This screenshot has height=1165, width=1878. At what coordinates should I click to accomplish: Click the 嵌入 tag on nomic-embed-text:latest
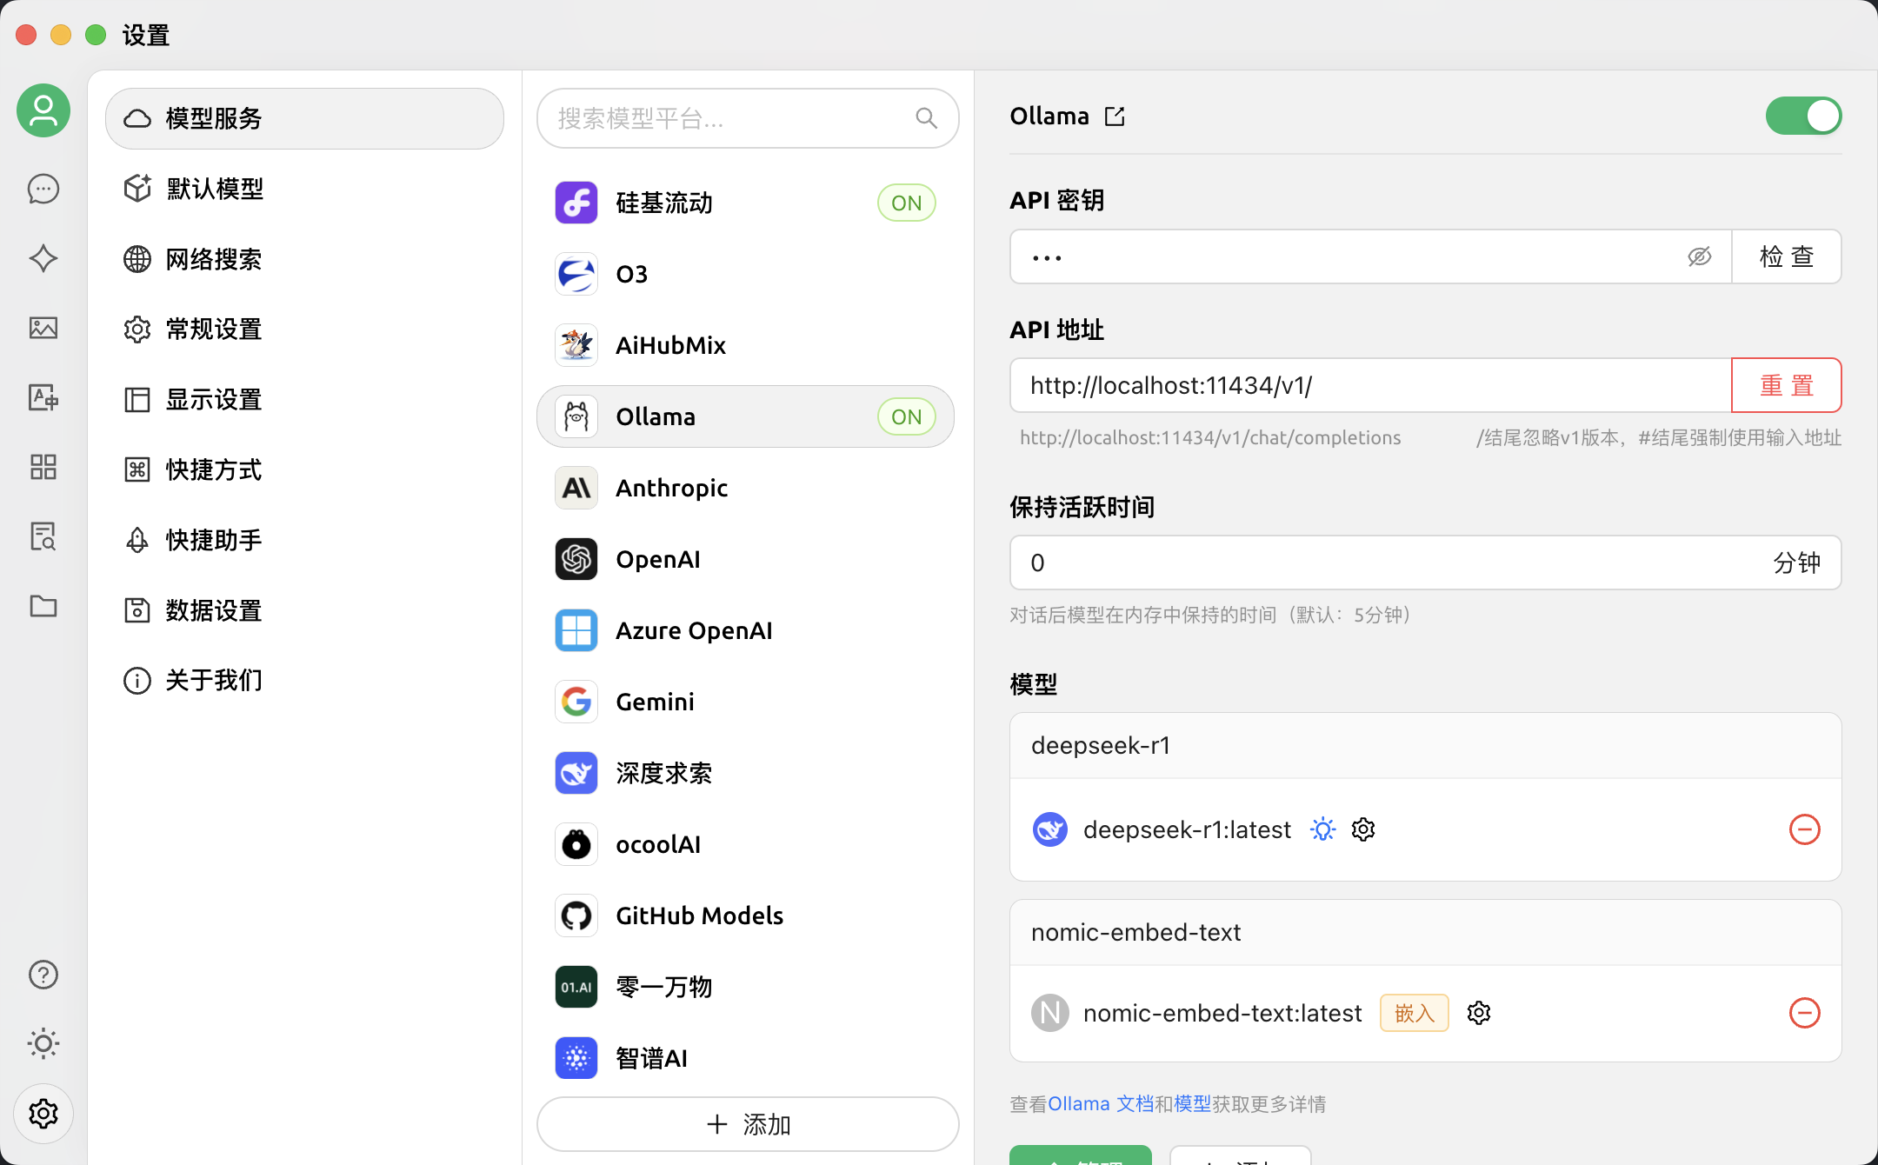click(1415, 1013)
